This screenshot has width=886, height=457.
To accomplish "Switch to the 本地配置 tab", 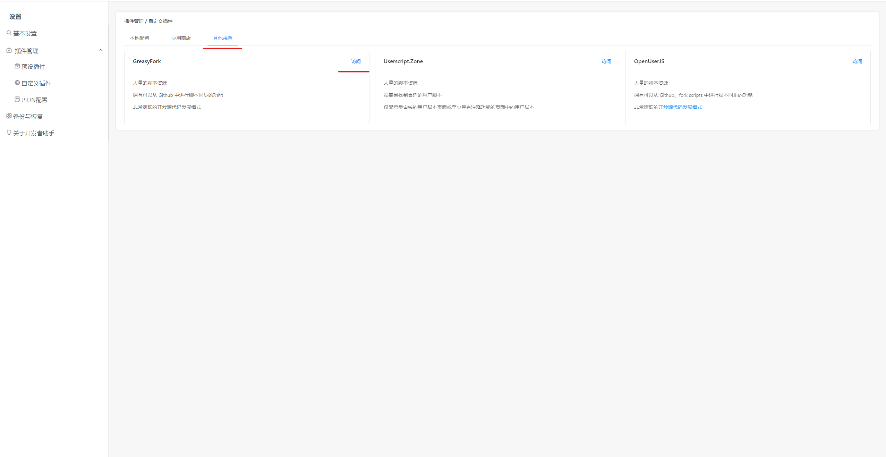I will pos(139,38).
